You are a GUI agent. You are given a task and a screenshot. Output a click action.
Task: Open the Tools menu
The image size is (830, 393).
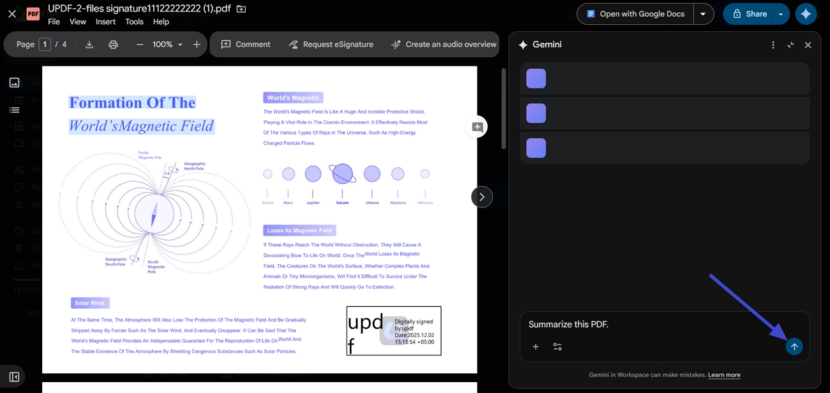click(x=134, y=22)
